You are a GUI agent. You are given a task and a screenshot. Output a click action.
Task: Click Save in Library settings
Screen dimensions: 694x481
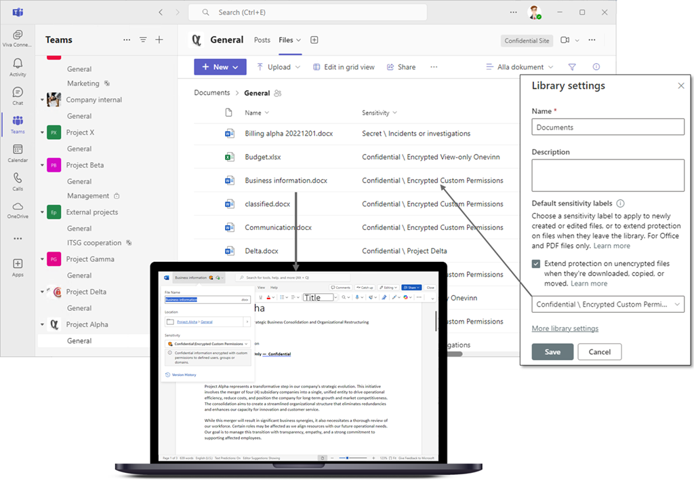[x=552, y=352]
